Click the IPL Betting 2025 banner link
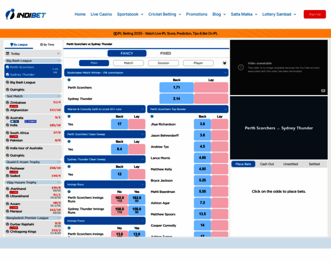Viewport: 331px width, 262px height. [165, 34]
